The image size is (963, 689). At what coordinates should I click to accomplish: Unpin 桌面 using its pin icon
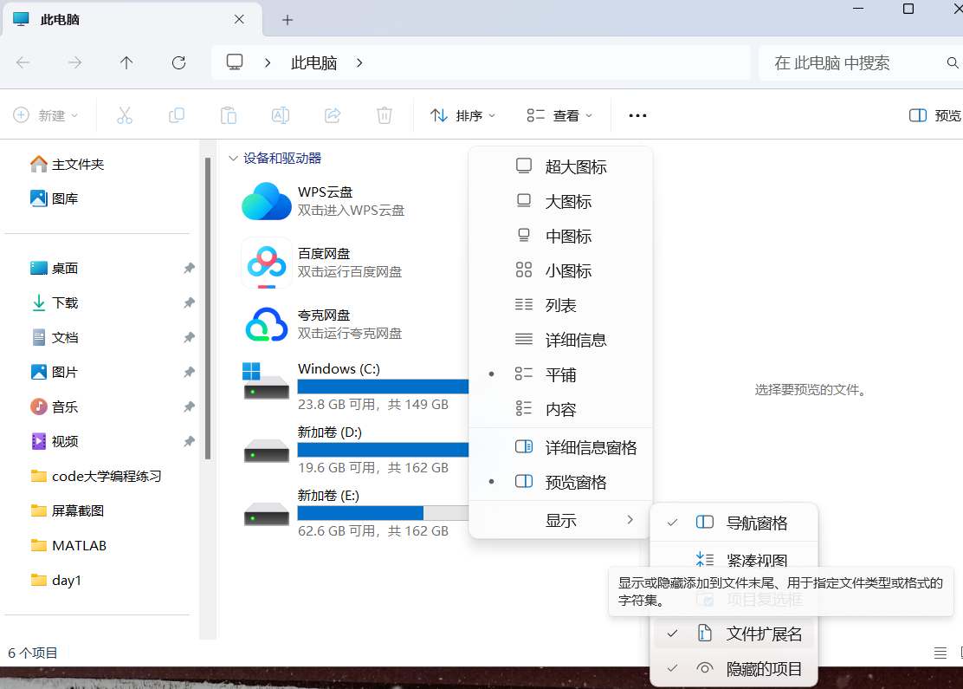click(x=189, y=268)
